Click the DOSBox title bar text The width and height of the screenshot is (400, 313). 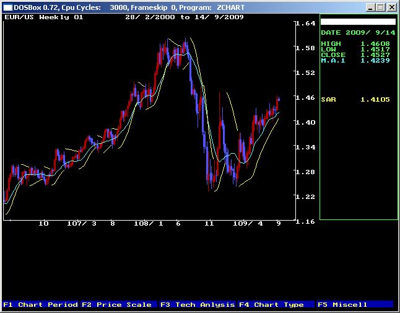point(129,7)
